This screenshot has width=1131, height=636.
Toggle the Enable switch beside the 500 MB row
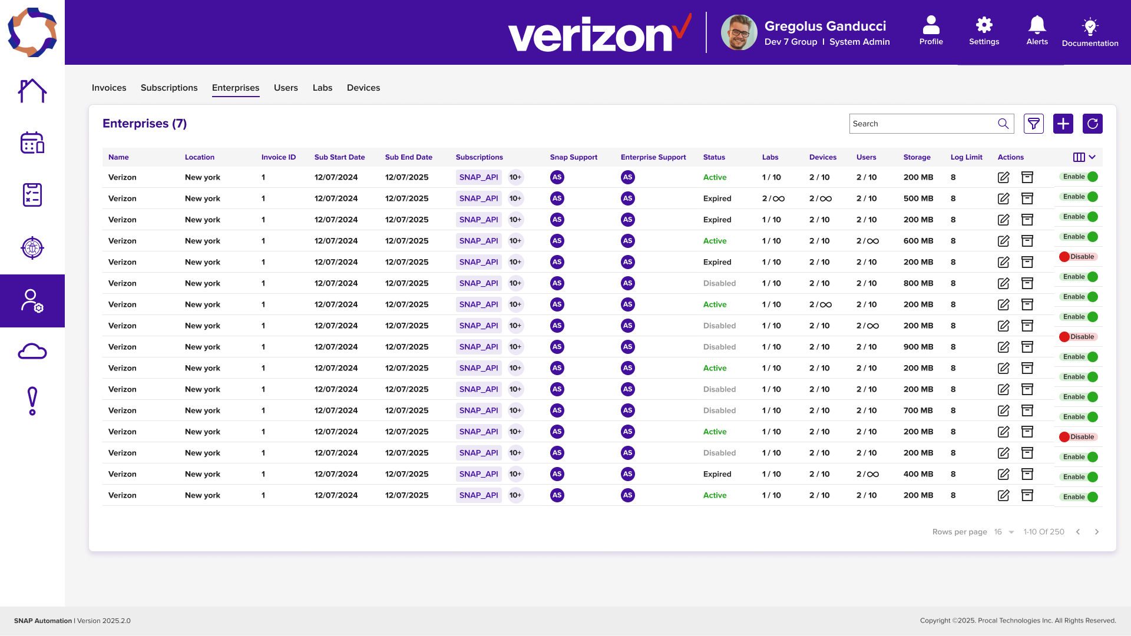coord(1079,197)
